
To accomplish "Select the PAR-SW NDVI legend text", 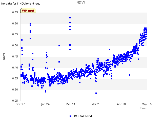I will [x=83, y=116].
